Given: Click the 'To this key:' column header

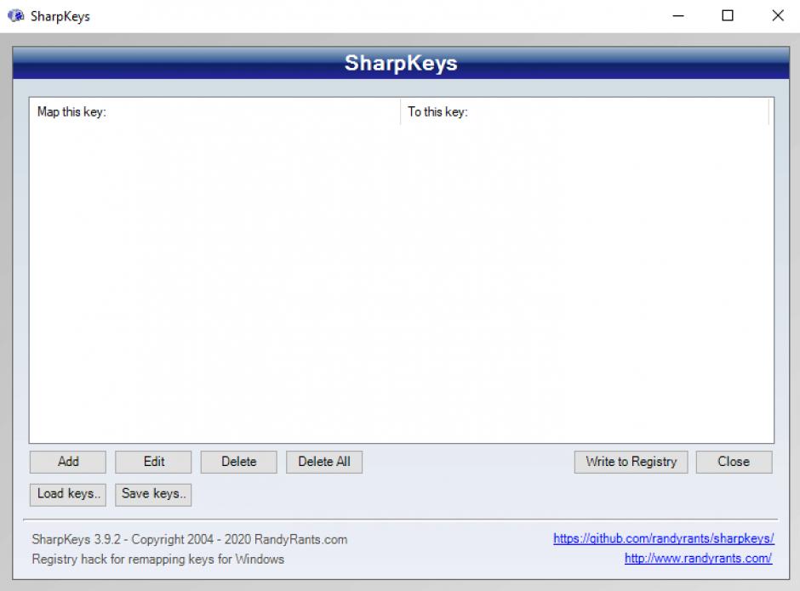Looking at the screenshot, I should 584,112.
